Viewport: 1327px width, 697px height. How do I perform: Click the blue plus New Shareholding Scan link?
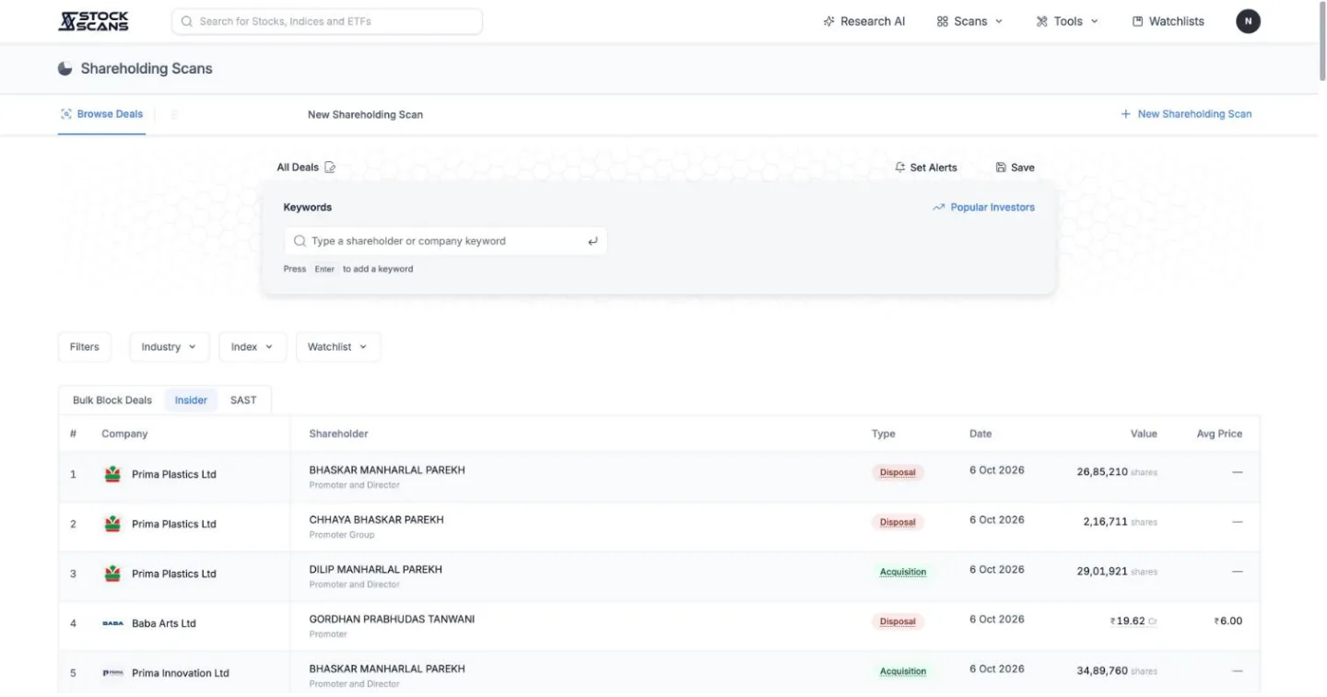click(1186, 114)
